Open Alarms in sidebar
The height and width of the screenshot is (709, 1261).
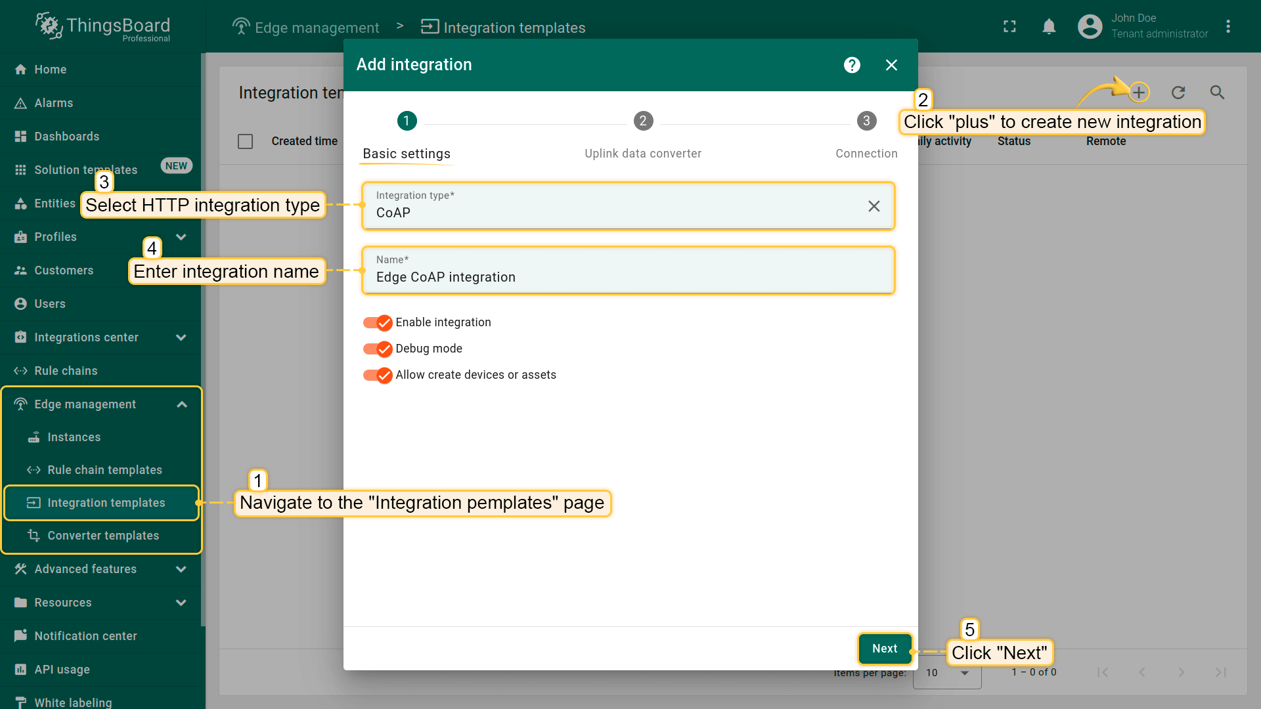click(x=100, y=103)
